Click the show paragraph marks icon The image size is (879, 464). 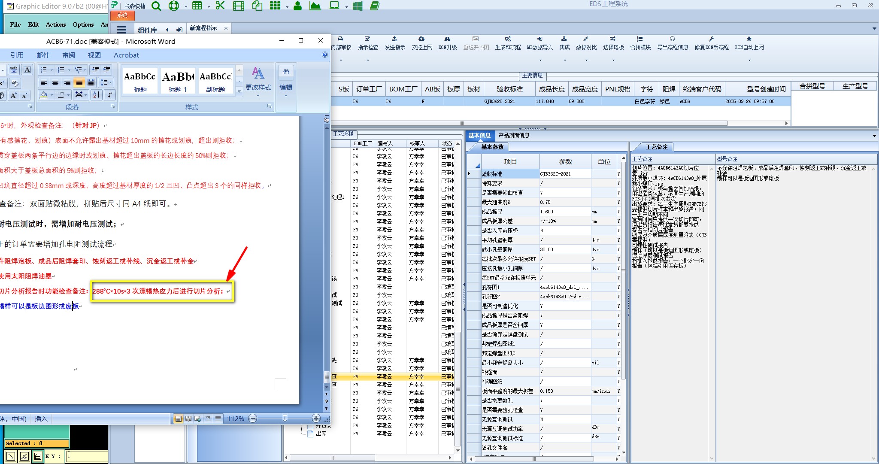pos(110,95)
